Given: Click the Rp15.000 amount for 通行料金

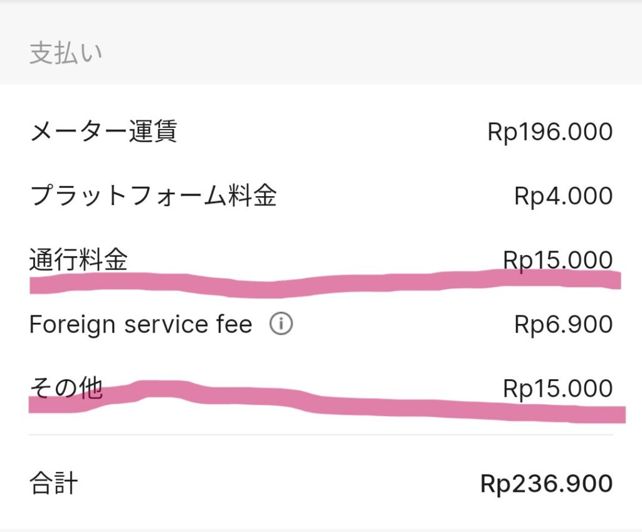Looking at the screenshot, I should tap(557, 259).
